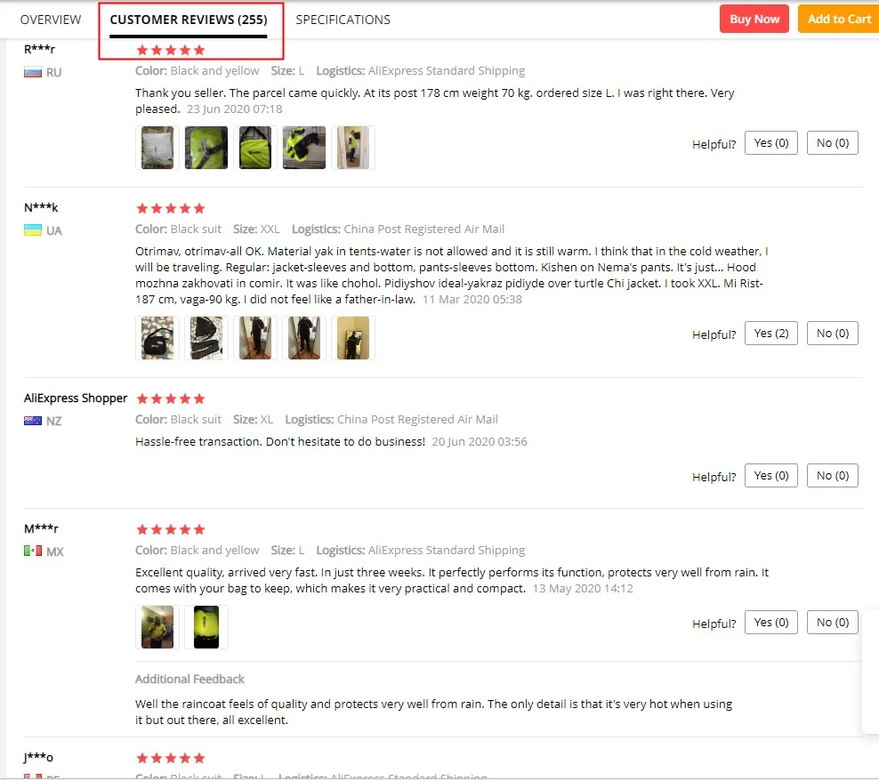
Task: Switch to the Specifications tab
Action: [343, 20]
